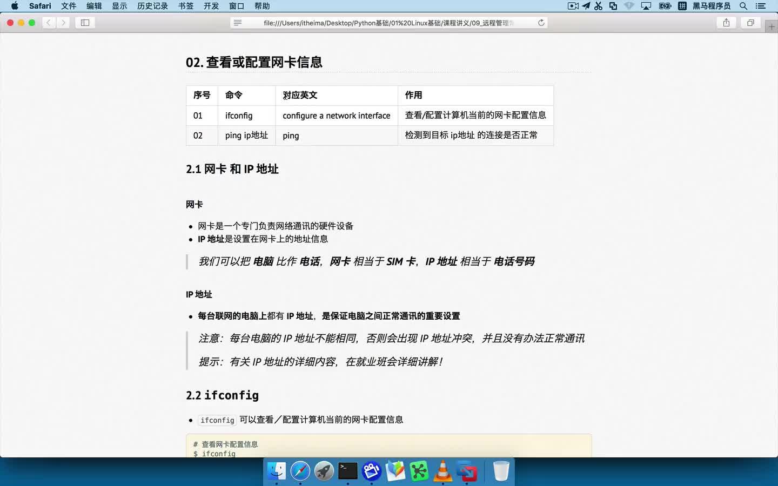Open Notification Center list icon
778x486 pixels.
pos(761,6)
